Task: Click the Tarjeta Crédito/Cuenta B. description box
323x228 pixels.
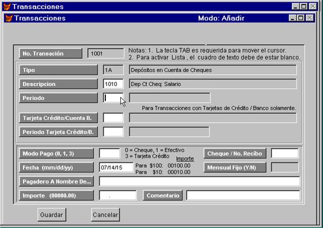Action: click(213, 118)
